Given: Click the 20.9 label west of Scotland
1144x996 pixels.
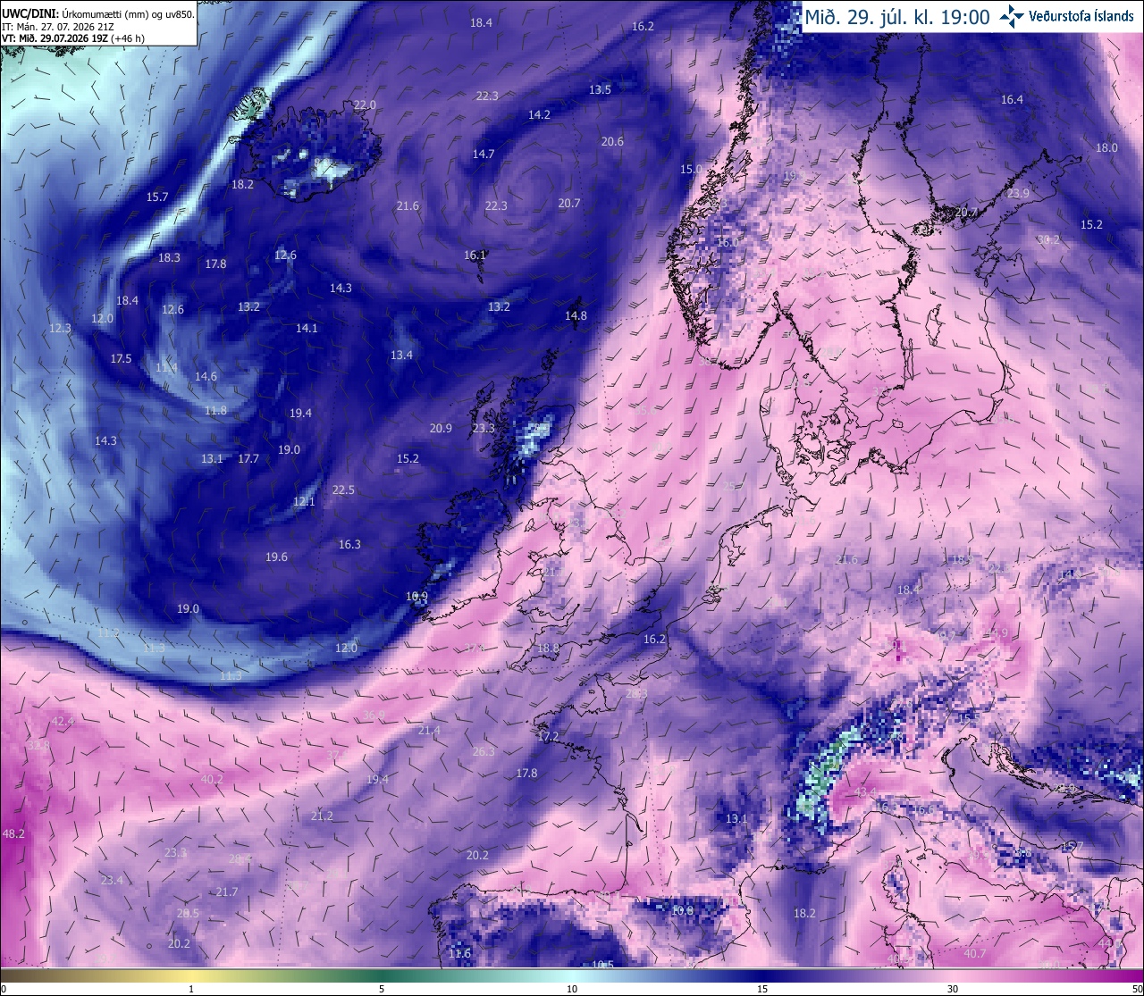Looking at the screenshot, I should click(x=441, y=428).
